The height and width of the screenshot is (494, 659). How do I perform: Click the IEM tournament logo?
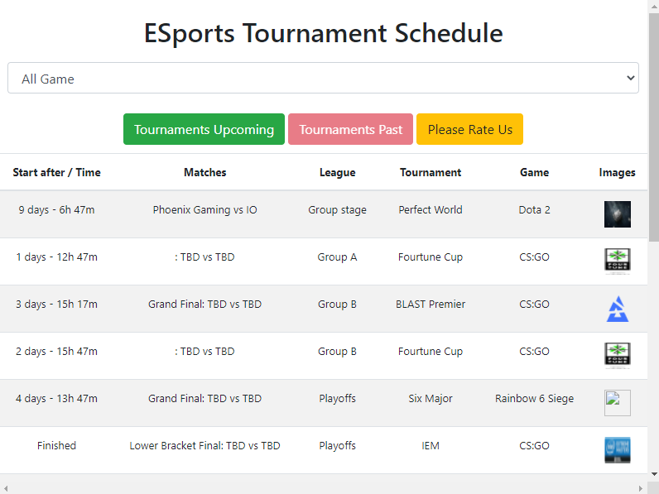[617, 449]
